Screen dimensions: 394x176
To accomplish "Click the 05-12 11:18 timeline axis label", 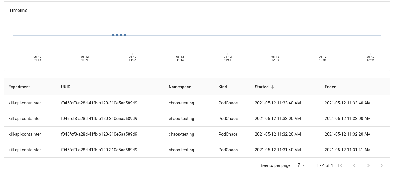I will [37, 58].
